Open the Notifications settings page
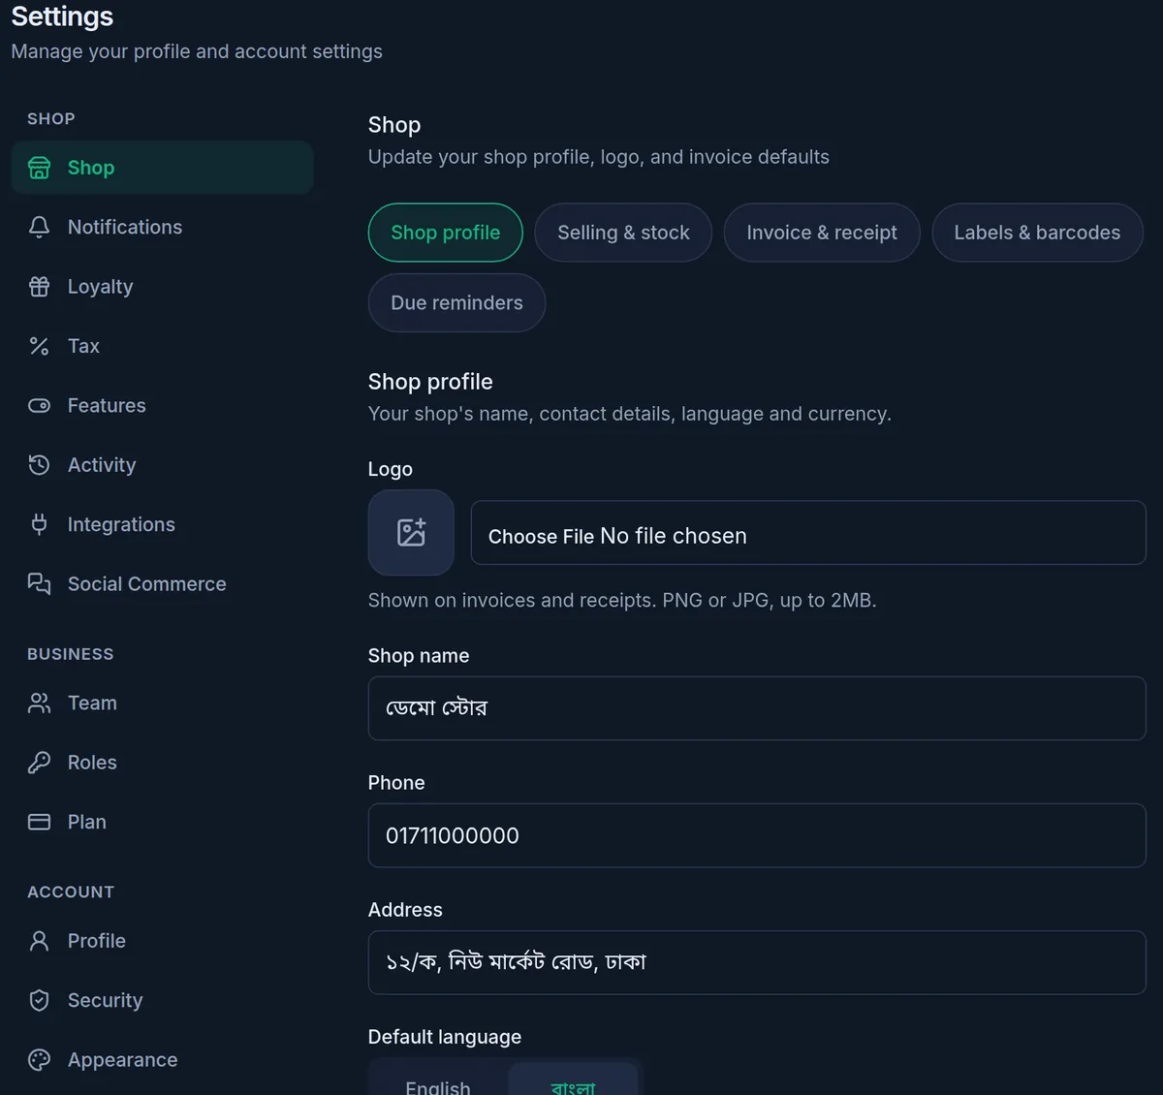The width and height of the screenshot is (1163, 1095). [x=162, y=227]
